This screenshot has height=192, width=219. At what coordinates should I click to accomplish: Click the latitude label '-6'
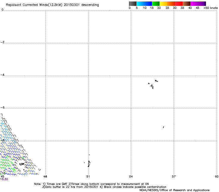click(2, 108)
